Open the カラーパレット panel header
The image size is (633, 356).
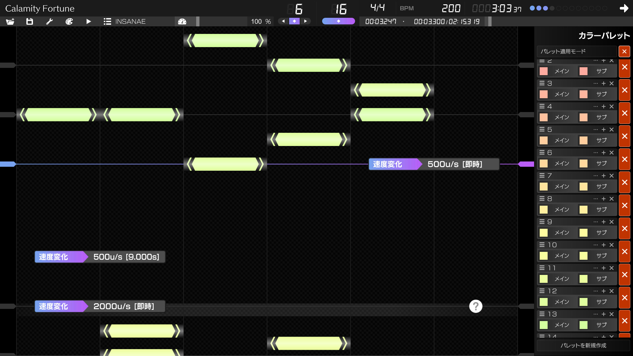(x=603, y=35)
